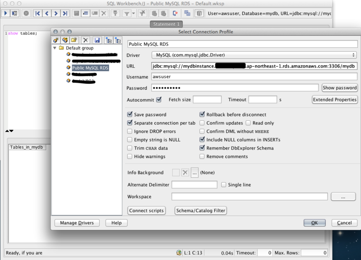Image resolution: width=361 pixels, height=260 pixels.
Task: Enable Ignore DROP errors
Action: click(x=130, y=131)
